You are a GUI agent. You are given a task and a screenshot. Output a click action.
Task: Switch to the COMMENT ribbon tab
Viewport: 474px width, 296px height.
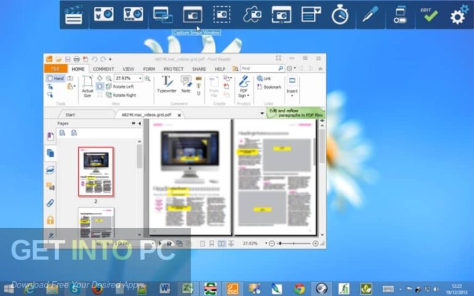point(104,69)
